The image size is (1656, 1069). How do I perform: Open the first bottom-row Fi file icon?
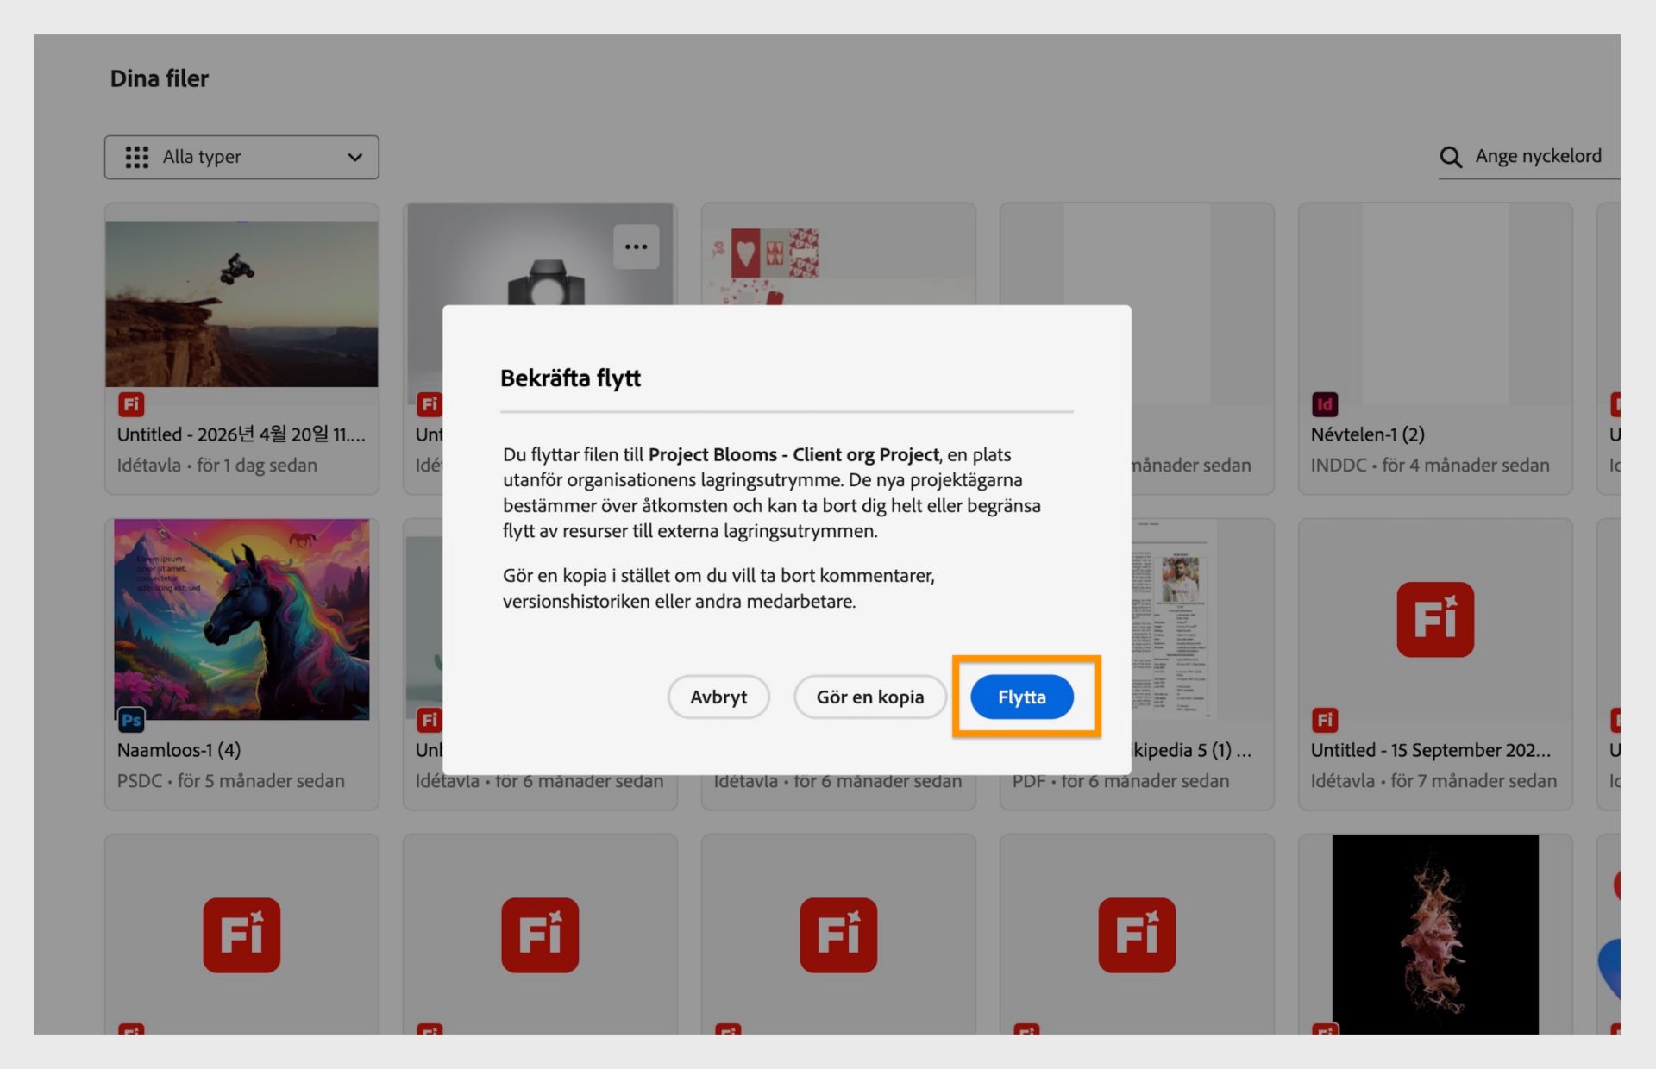click(241, 935)
